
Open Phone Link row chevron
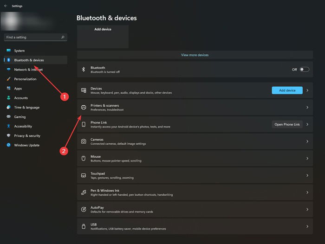307,124
